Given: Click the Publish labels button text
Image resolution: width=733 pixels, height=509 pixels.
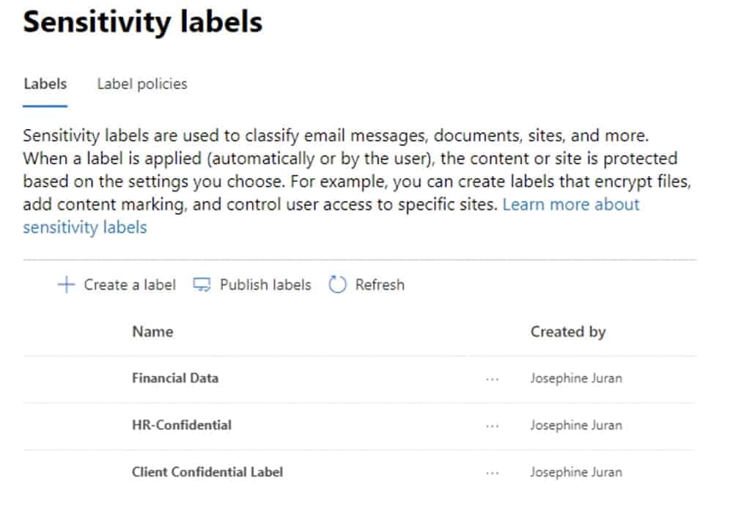Looking at the screenshot, I should pos(265,285).
